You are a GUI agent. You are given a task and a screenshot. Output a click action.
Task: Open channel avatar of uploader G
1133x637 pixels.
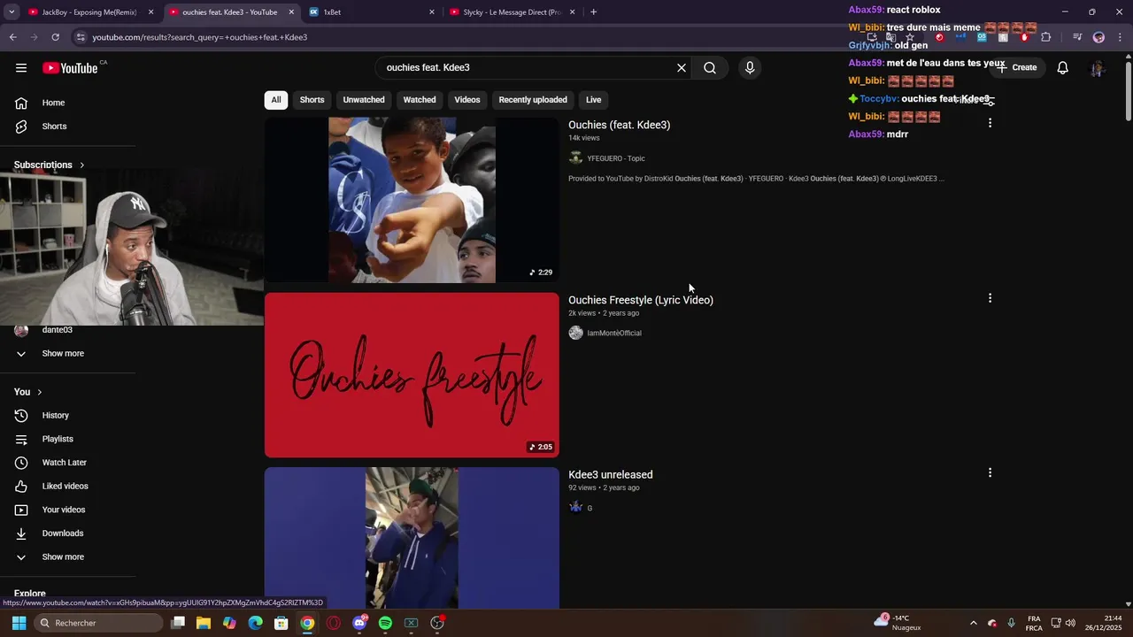[x=575, y=508]
